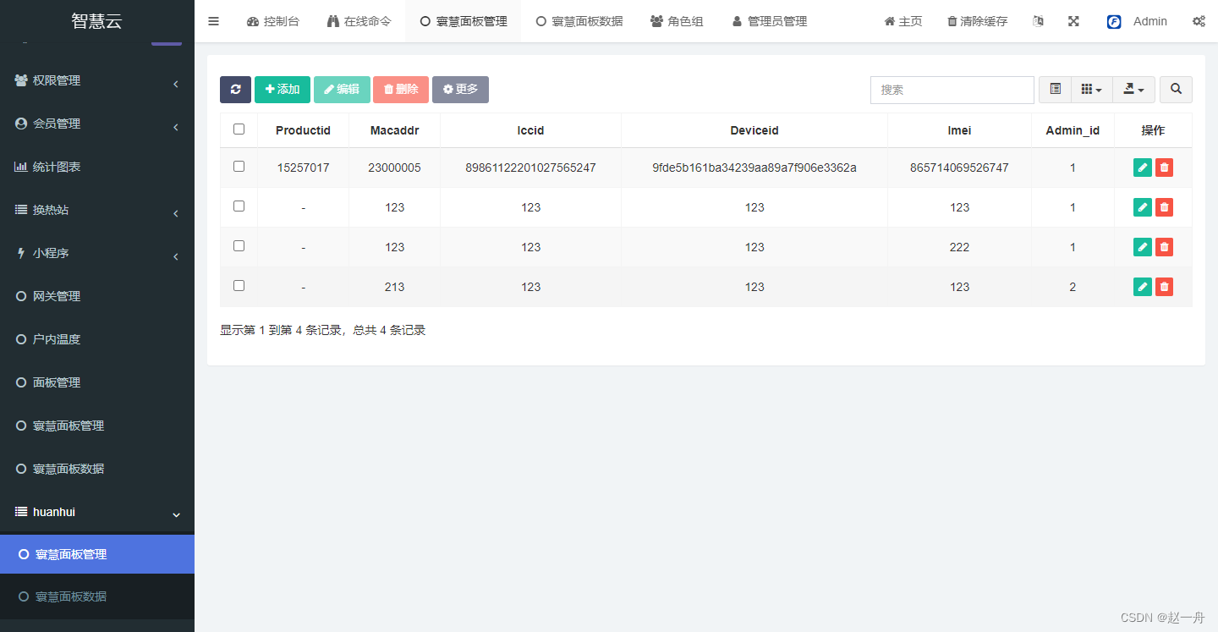Expand the 权限管理 sidebar menu
Image resolution: width=1218 pixels, height=632 pixels.
click(x=97, y=81)
